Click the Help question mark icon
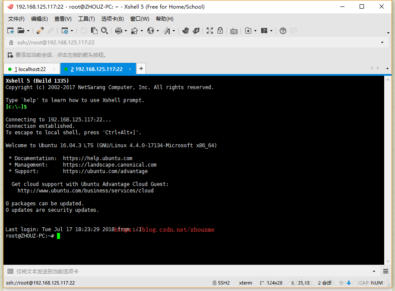Screen dimensions: 395x291 (283, 31)
